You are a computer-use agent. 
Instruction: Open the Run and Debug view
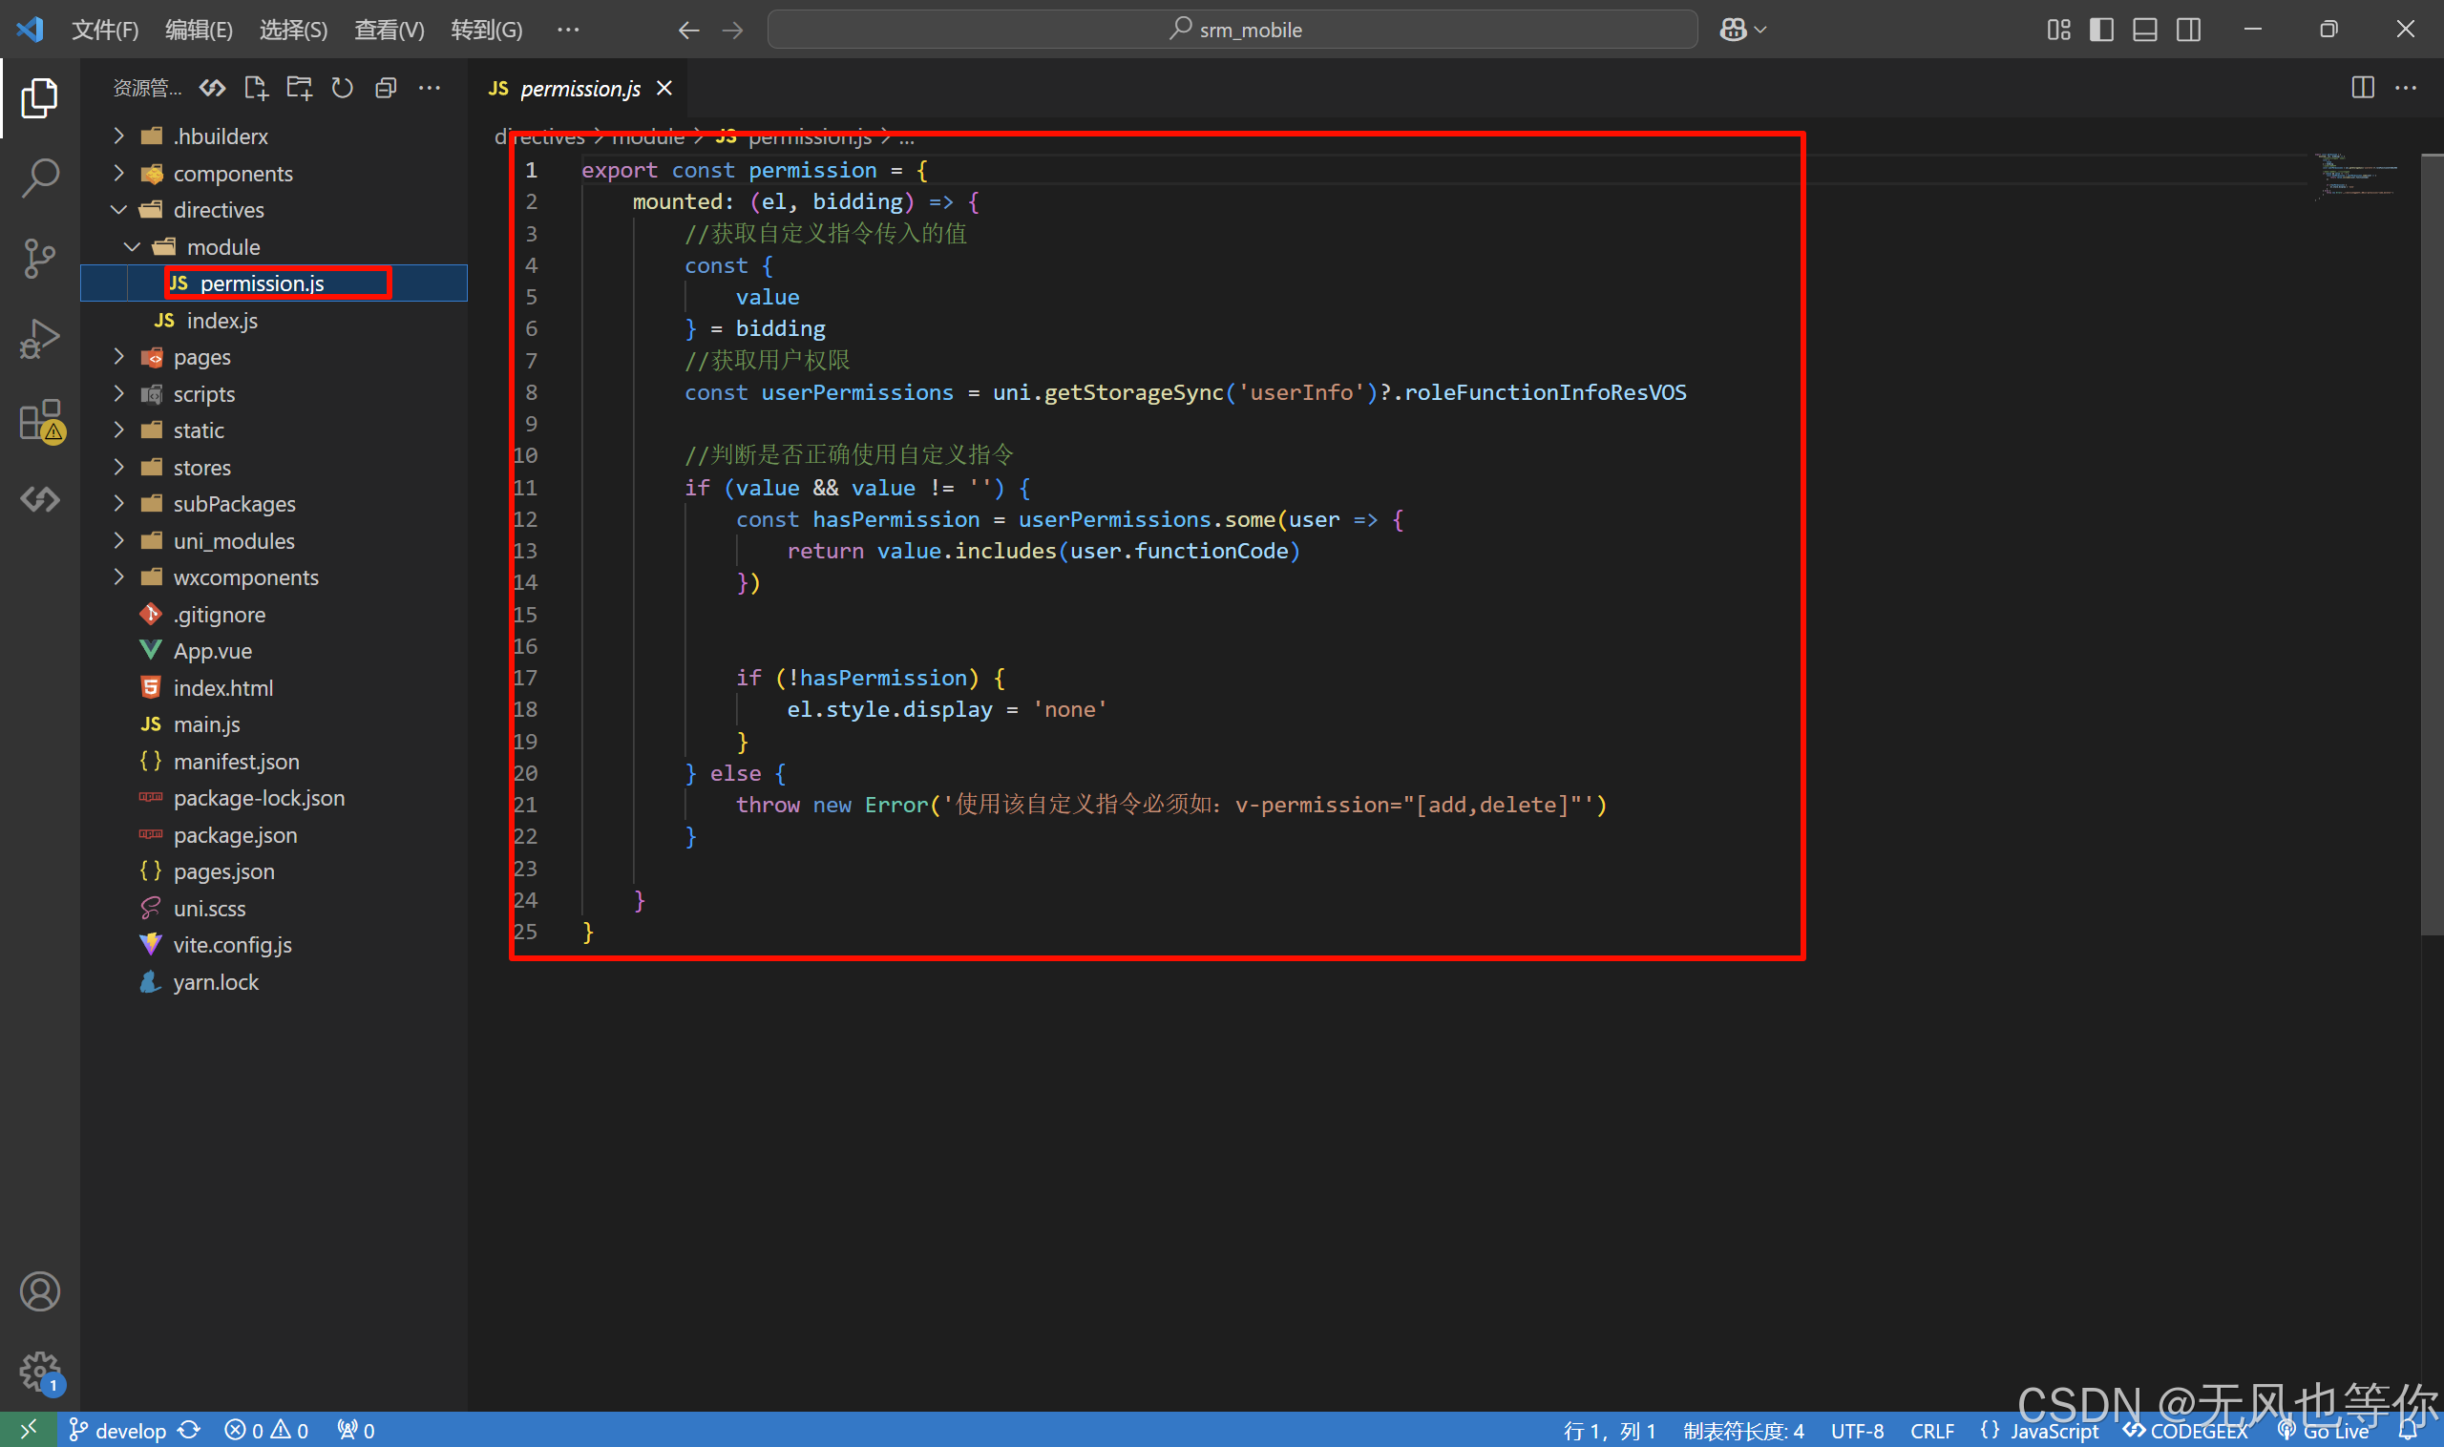39,340
